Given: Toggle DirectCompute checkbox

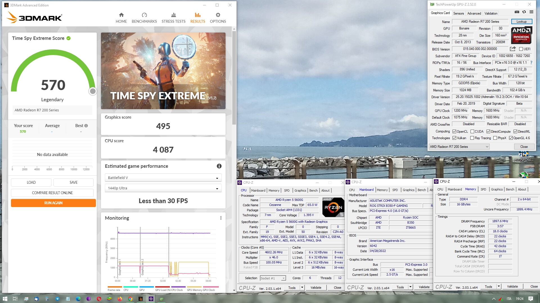Looking at the screenshot, I should tap(489, 132).
